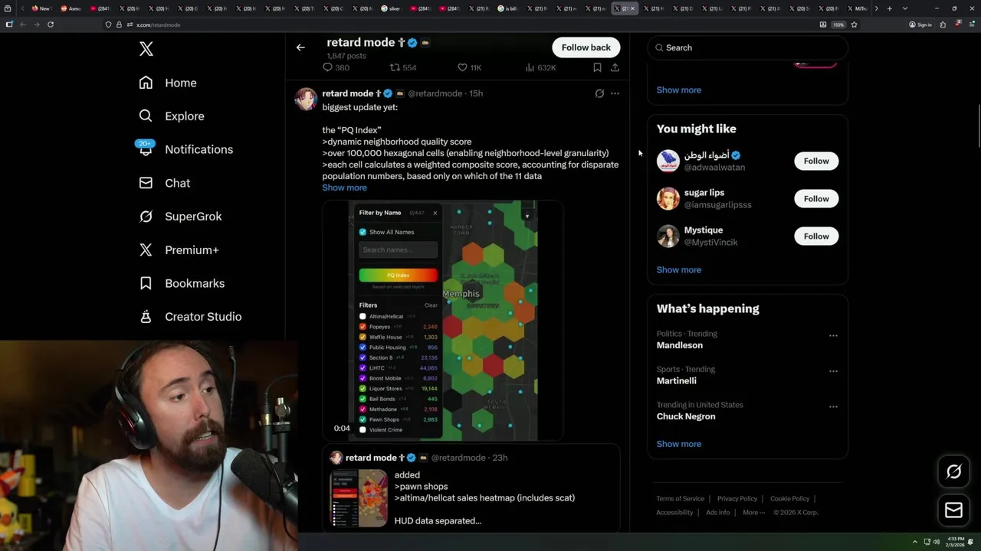Image resolution: width=981 pixels, height=551 pixels.
Task: Toggle Show All Names checkbox in video
Action: (x=363, y=232)
